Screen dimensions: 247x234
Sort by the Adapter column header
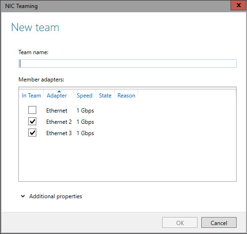tap(57, 96)
